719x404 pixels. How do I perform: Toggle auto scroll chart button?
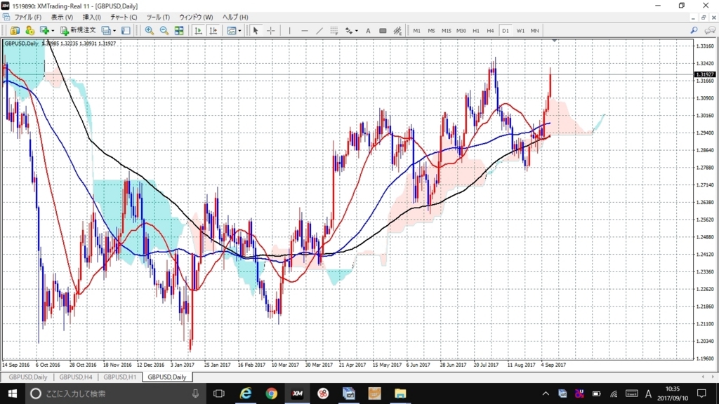198,31
